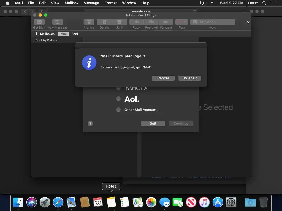Open App Store icon in Dock
This screenshot has width=282, height=211.
coord(218,202)
